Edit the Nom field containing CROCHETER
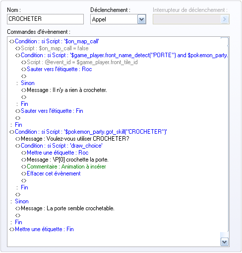 [45, 19]
